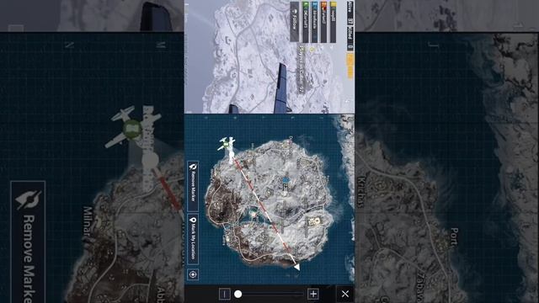Select the yellow teammate entry
The width and height of the screenshot is (539, 303).
(333, 22)
